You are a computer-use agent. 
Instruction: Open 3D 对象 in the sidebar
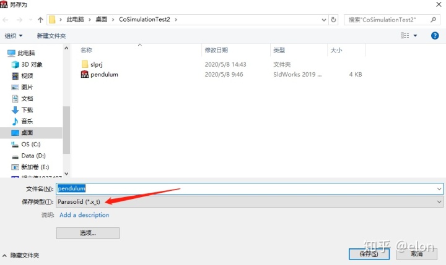pos(32,64)
